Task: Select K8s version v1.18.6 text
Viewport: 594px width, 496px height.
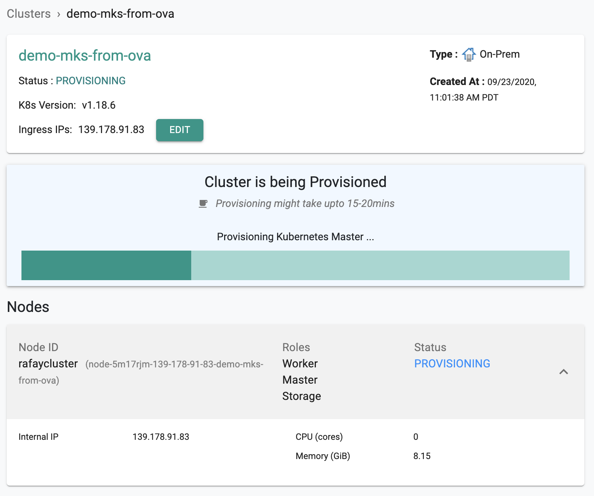Action: click(99, 105)
